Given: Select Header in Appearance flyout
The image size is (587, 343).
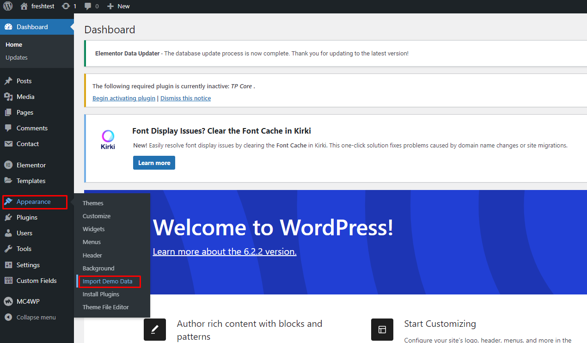Looking at the screenshot, I should (x=92, y=255).
